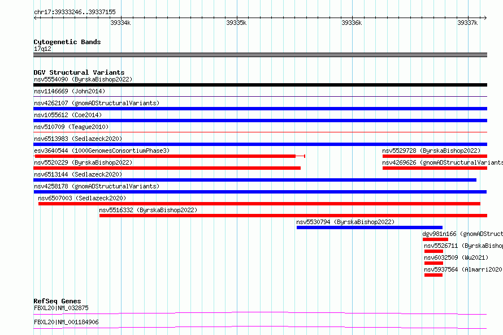Open the nsv4269626 gnomAD variant label

click(x=443, y=162)
